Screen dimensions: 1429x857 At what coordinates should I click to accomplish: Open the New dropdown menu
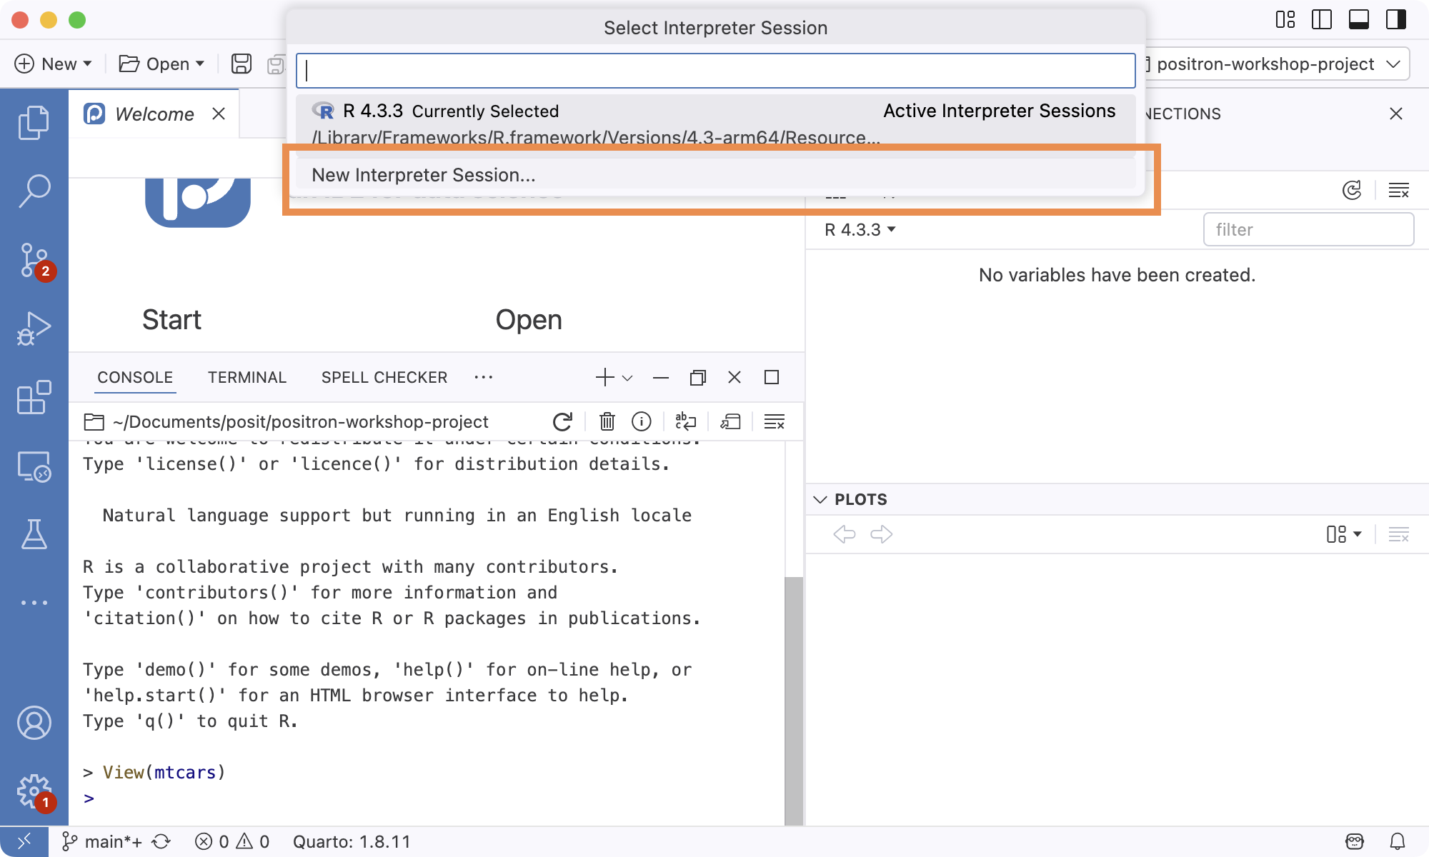point(54,64)
